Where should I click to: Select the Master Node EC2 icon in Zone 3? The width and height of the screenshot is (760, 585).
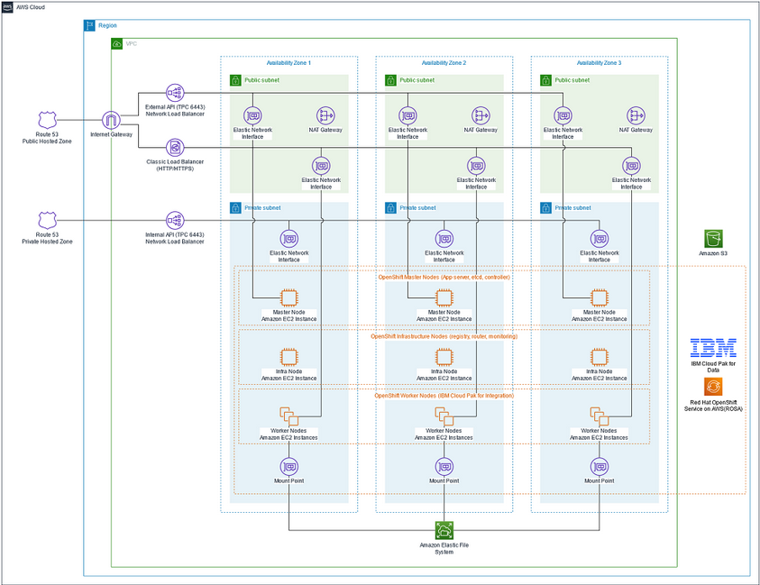(600, 298)
